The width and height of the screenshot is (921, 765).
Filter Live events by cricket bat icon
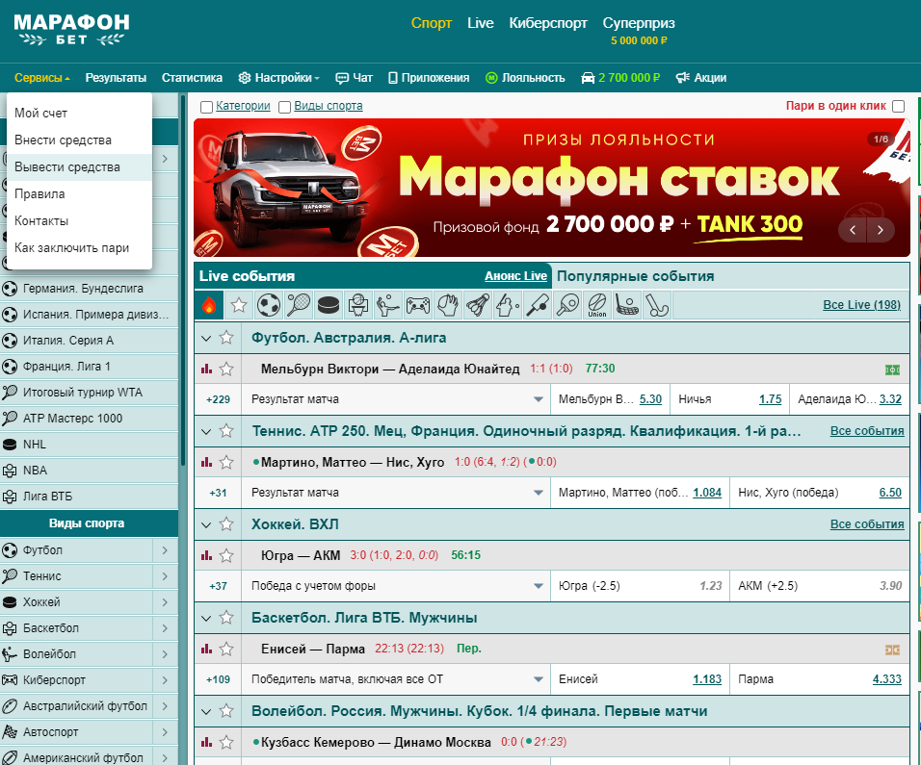click(x=538, y=305)
